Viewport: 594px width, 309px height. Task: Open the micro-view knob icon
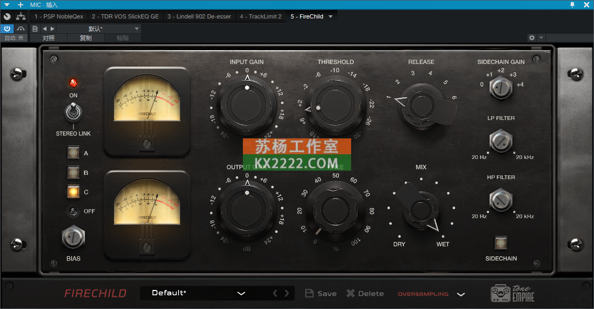[7, 16]
